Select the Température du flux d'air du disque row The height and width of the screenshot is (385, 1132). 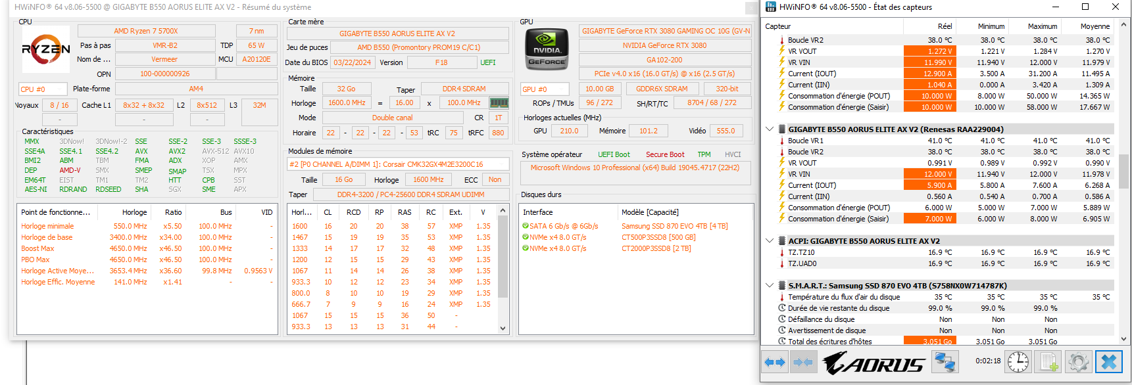coord(939,297)
